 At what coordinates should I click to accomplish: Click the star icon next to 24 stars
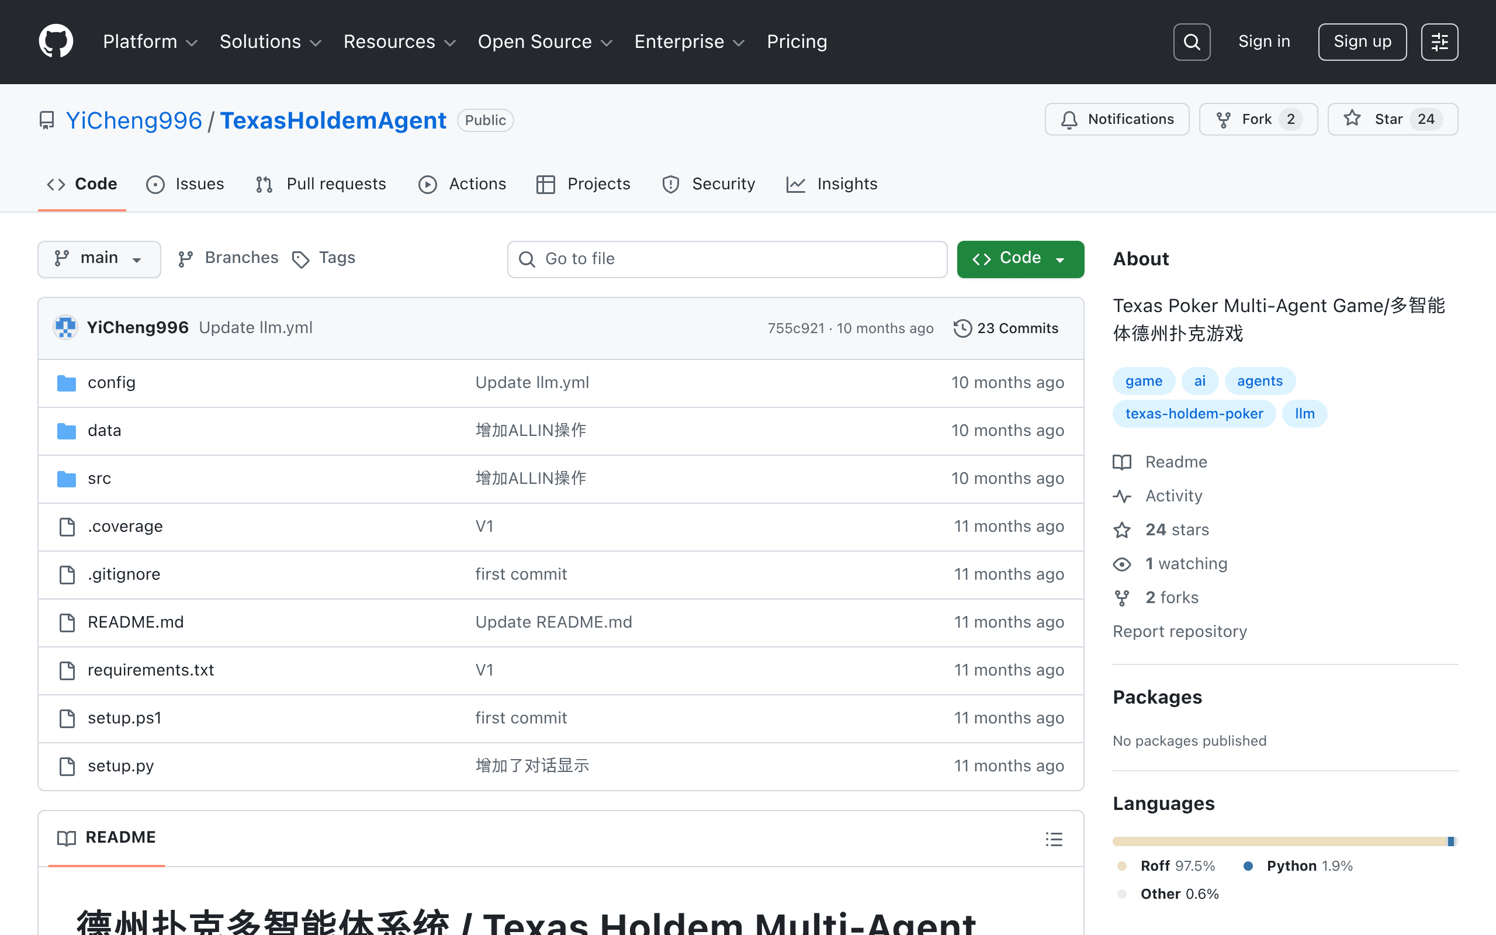(x=1122, y=530)
